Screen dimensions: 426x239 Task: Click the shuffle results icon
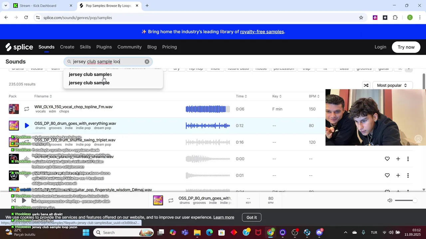366,85
